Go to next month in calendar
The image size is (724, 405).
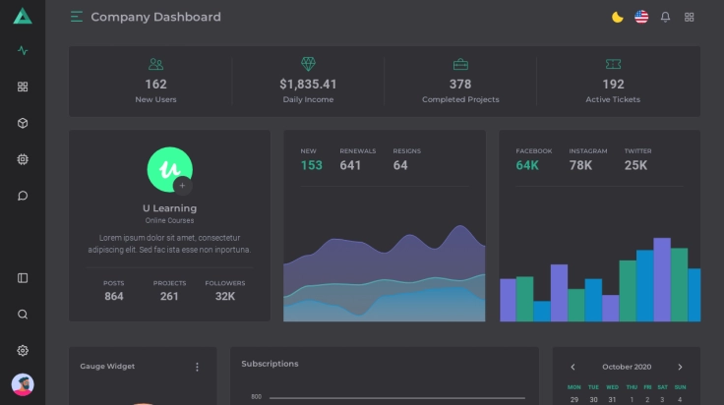point(680,367)
